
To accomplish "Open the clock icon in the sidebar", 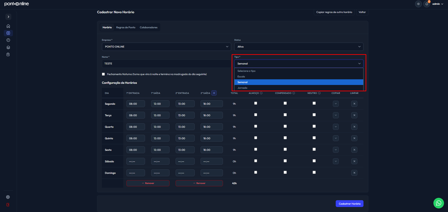I will coord(8,40).
